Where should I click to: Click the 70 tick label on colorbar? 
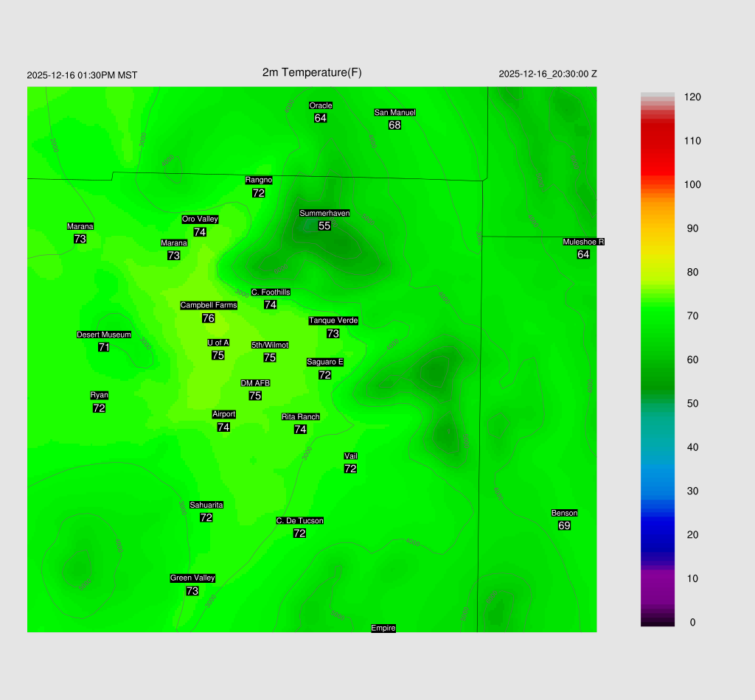(692, 316)
